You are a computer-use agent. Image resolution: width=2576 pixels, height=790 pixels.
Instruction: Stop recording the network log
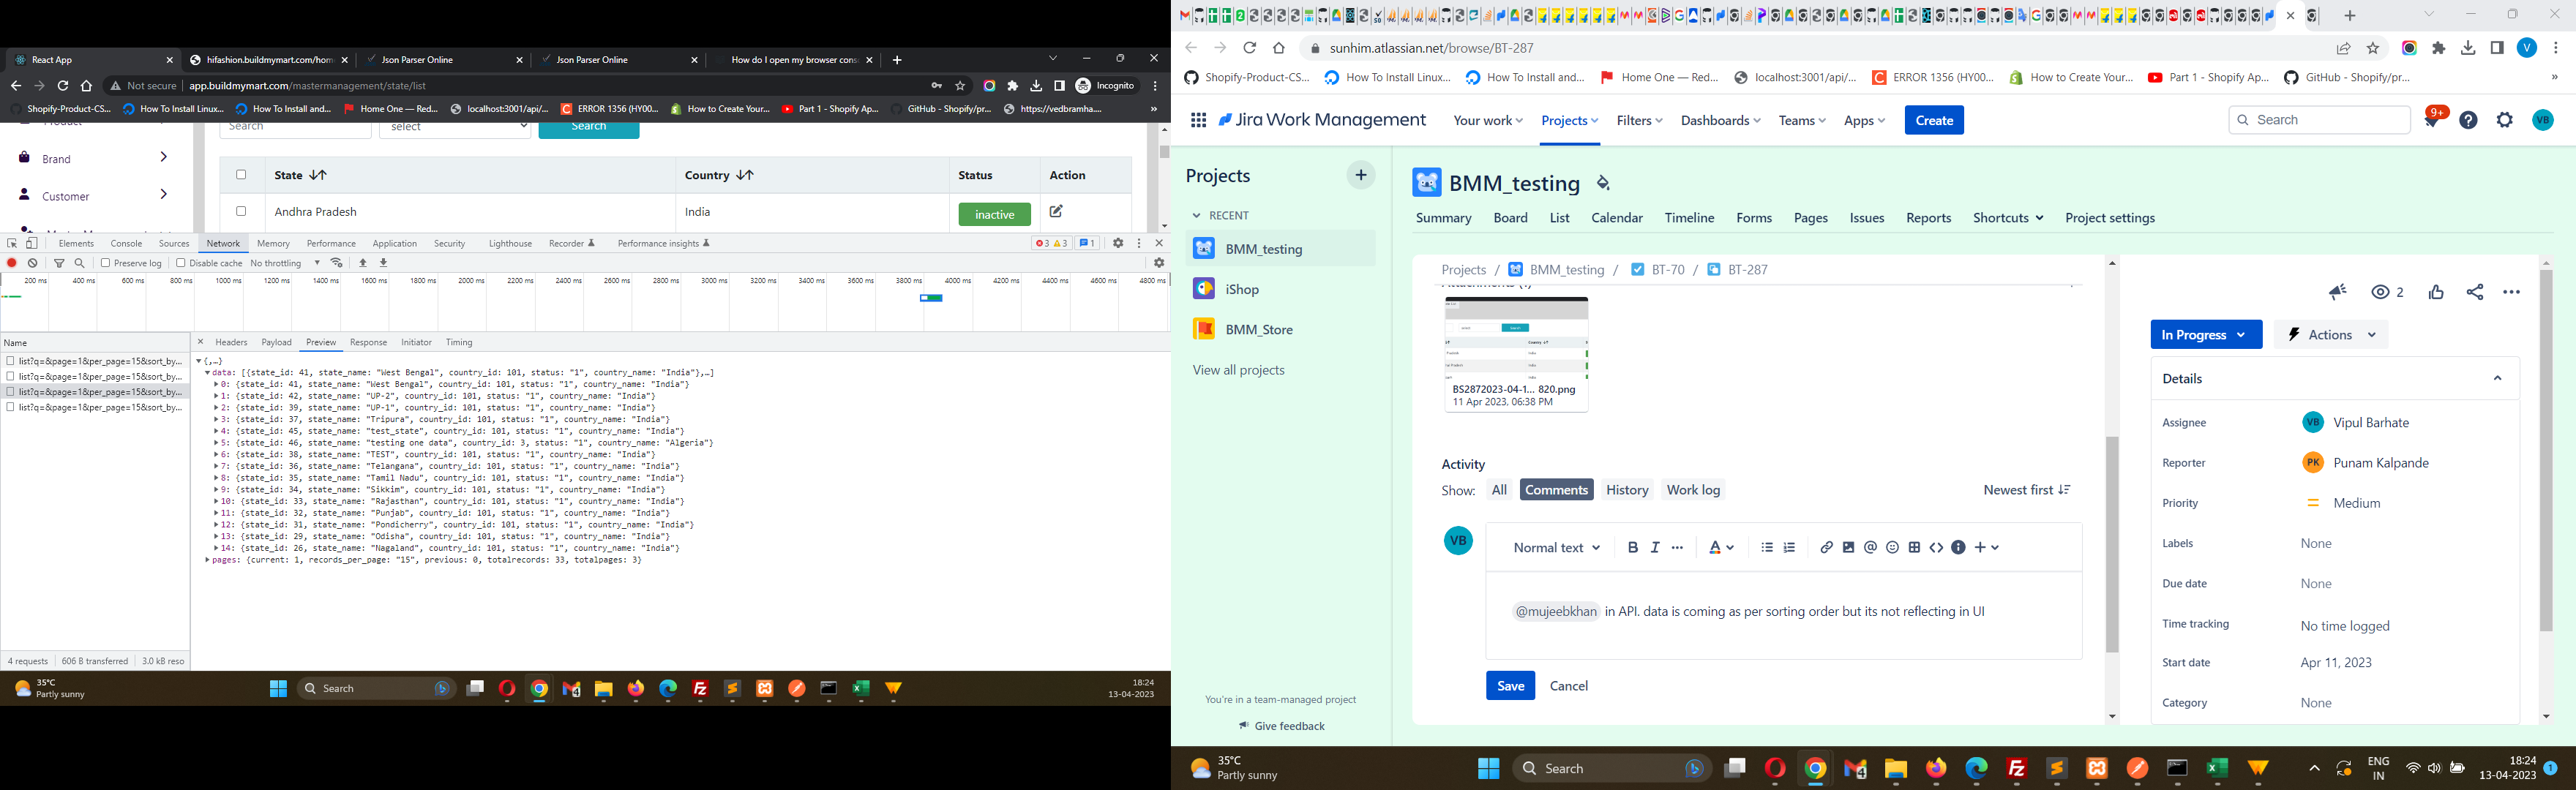(x=12, y=263)
